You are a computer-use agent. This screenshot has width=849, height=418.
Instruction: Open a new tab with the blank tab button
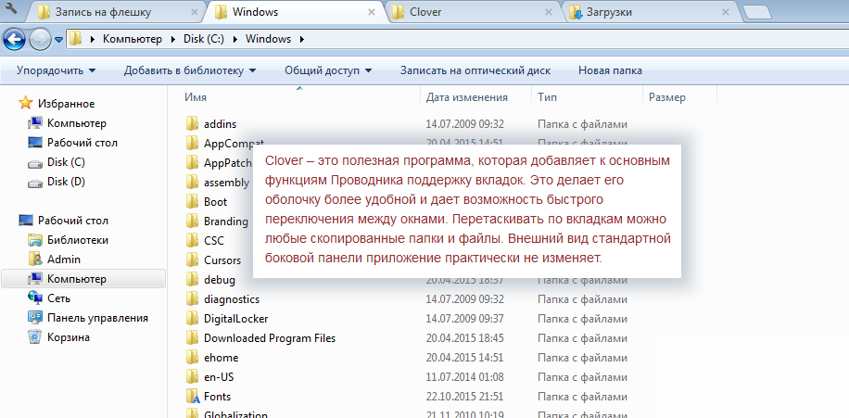pyautogui.click(x=756, y=13)
